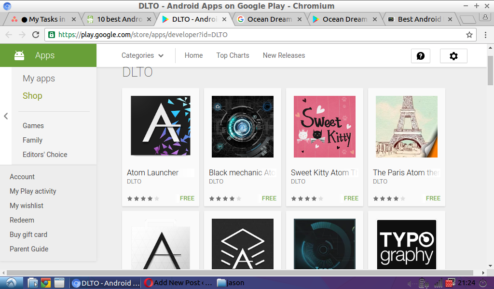
Task: Open My Play activity
Action: coord(33,191)
